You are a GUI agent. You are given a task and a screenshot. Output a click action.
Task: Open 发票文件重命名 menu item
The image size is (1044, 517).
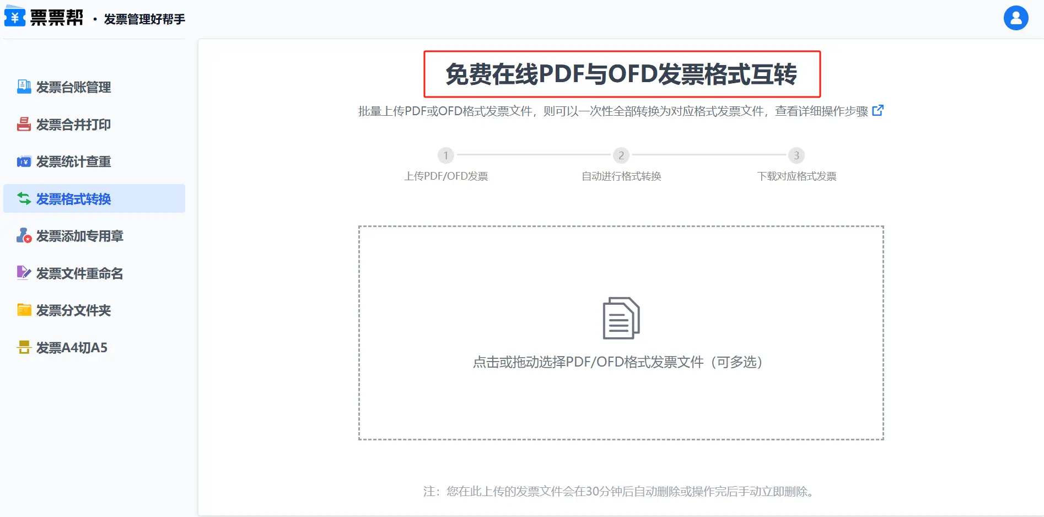(x=94, y=273)
